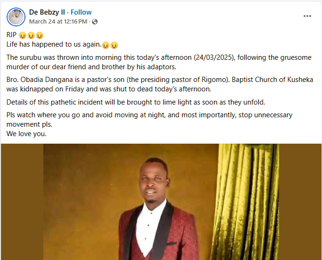Click first emoji after 'happened to us again'
This screenshot has width=322, height=260.
(106, 45)
